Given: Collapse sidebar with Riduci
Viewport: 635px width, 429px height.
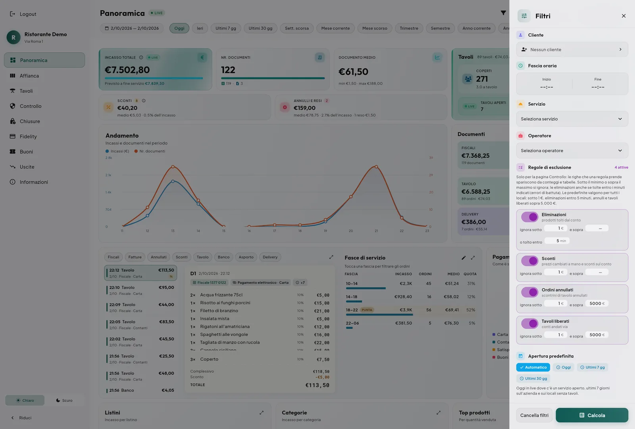Looking at the screenshot, I should pyautogui.click(x=21, y=418).
